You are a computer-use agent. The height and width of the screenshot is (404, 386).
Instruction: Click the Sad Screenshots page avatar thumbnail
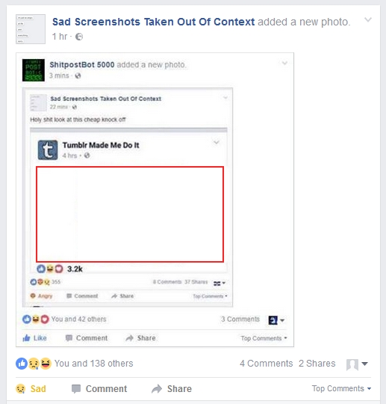click(31, 29)
